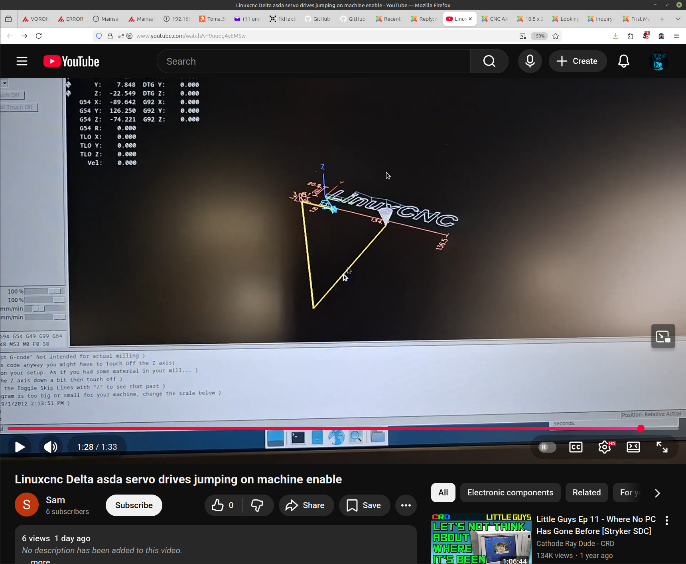Switch to theater mode view

point(633,447)
